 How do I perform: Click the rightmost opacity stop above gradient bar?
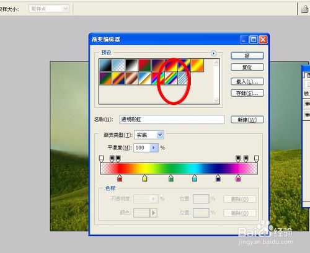(256, 159)
